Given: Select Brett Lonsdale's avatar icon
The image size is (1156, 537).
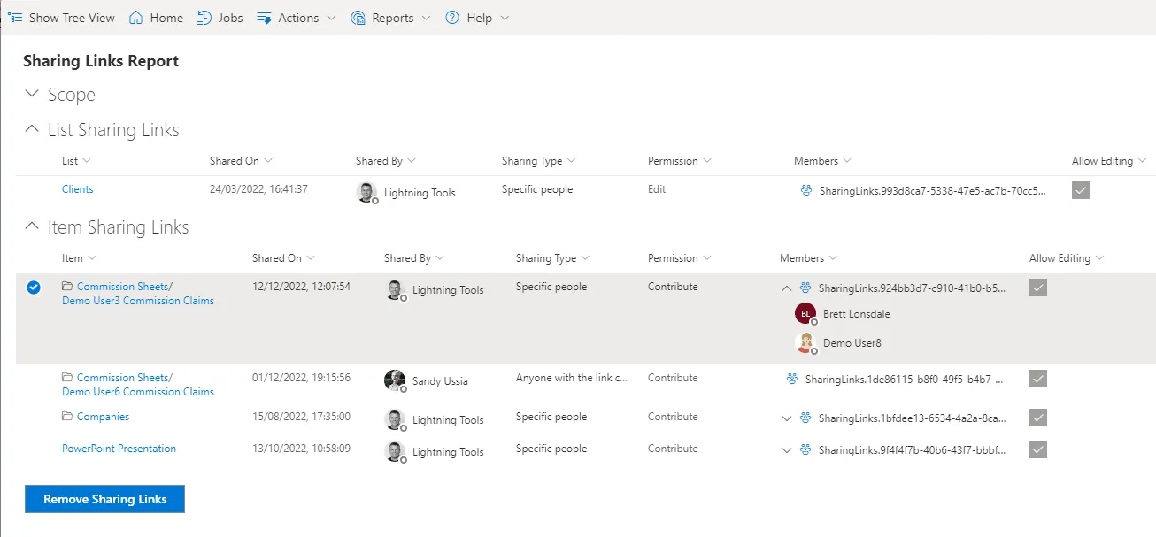Looking at the screenshot, I should pyautogui.click(x=805, y=313).
